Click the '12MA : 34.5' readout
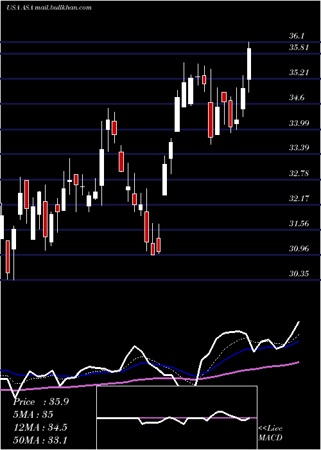Screen dimensions: 321x450 40,427
